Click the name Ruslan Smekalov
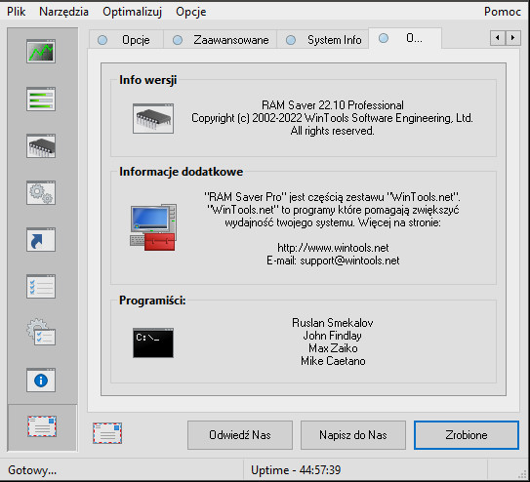 click(x=333, y=323)
